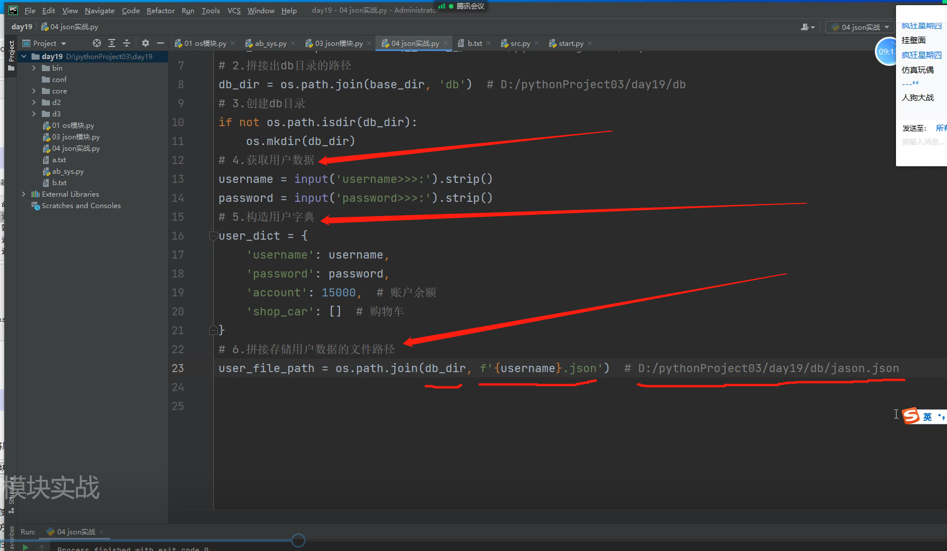Toggle the Structure tool window side button
The image size is (947, 551).
[x=11, y=495]
